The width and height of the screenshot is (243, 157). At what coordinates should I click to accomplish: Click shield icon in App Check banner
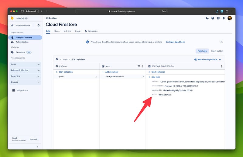click(x=87, y=42)
